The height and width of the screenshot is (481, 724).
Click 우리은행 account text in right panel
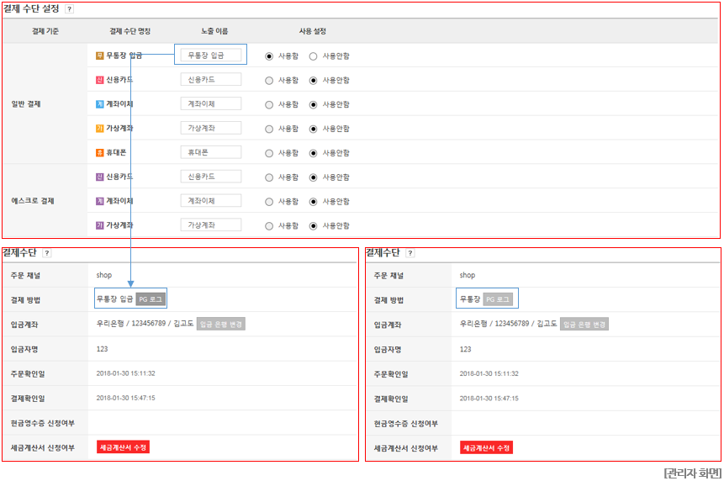509,324
